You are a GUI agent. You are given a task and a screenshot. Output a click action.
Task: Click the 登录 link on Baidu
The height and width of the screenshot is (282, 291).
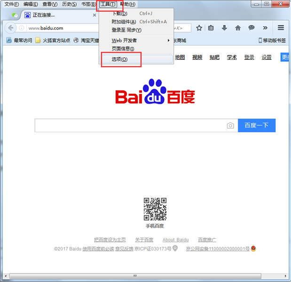(249, 57)
